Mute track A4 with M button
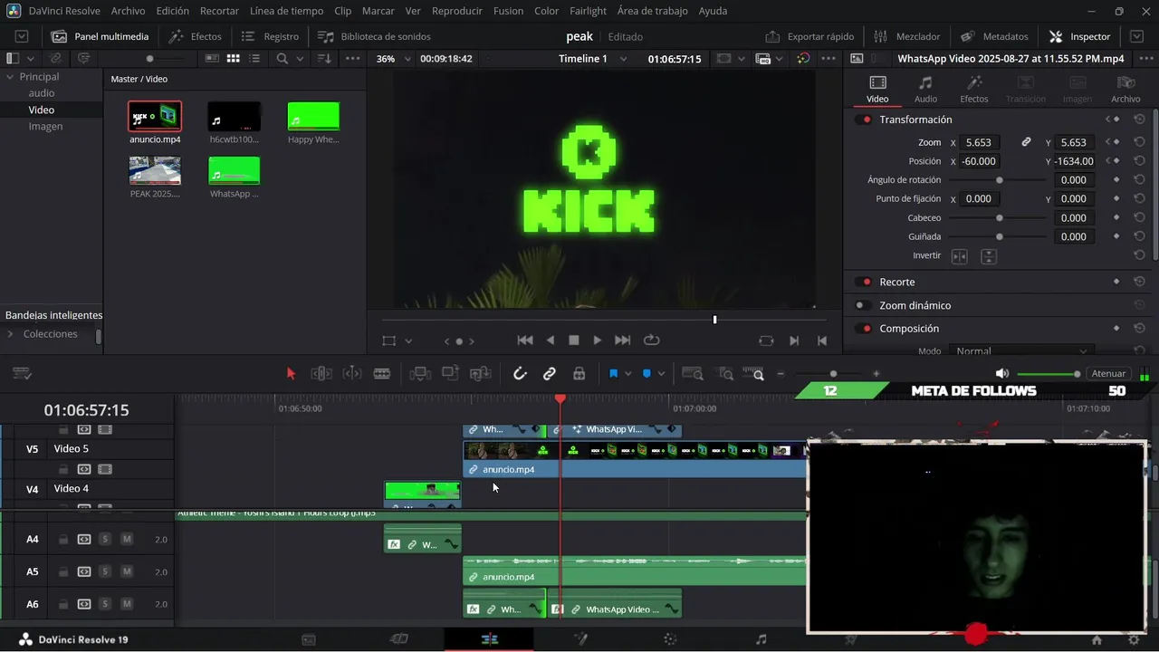Screen dimensions: 1159x652 tap(127, 539)
